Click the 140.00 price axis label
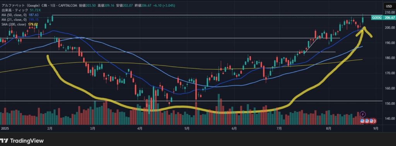 point(390,119)
